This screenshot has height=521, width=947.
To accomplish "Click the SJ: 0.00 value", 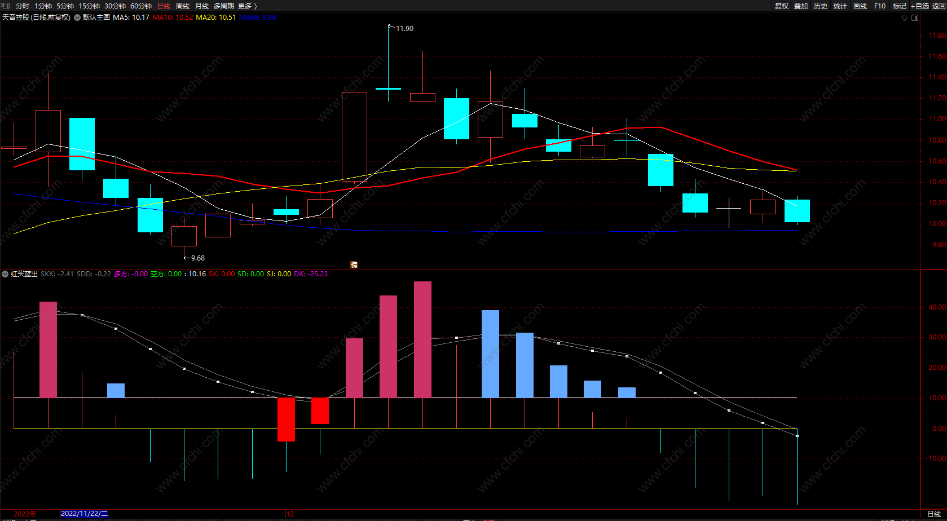I will 279,274.
